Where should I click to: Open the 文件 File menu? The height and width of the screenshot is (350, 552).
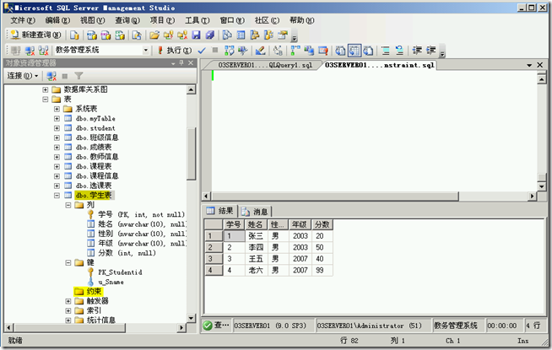point(23,20)
